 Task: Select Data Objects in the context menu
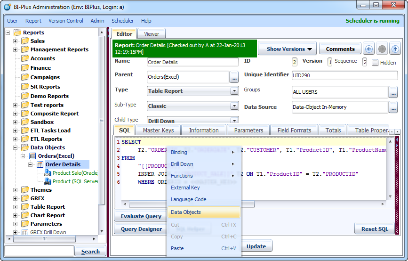click(186, 212)
